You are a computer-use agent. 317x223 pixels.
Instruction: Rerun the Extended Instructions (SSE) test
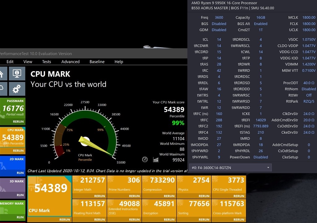pyautogui.click(x=134, y=220)
